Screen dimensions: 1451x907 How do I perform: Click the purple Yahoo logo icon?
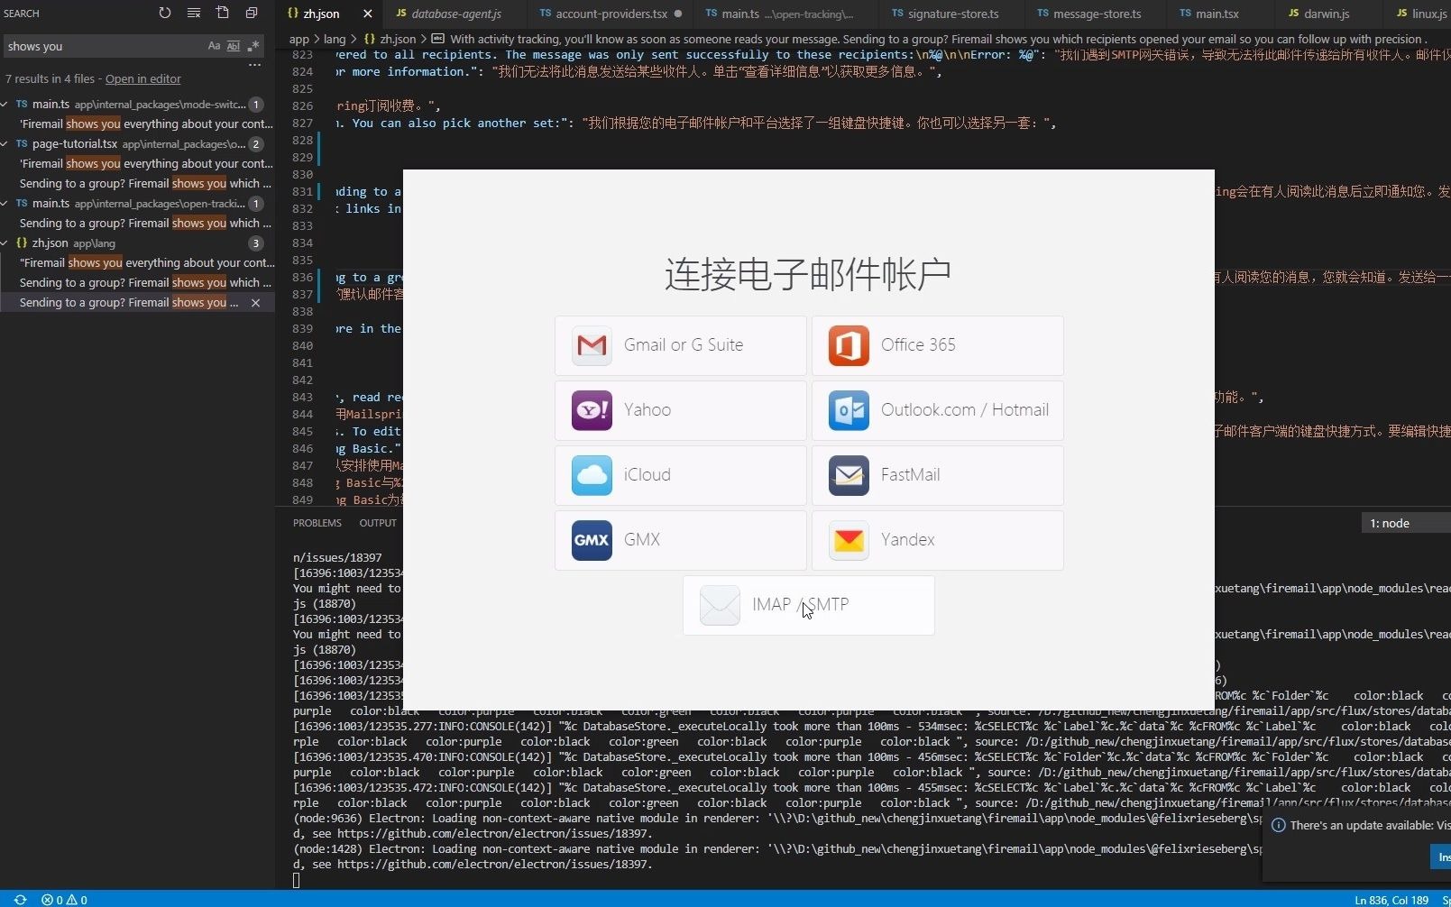coord(592,410)
